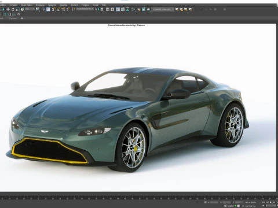This screenshot has width=278, height=208.
Task: Open the Material Editor
Action: 133,9
